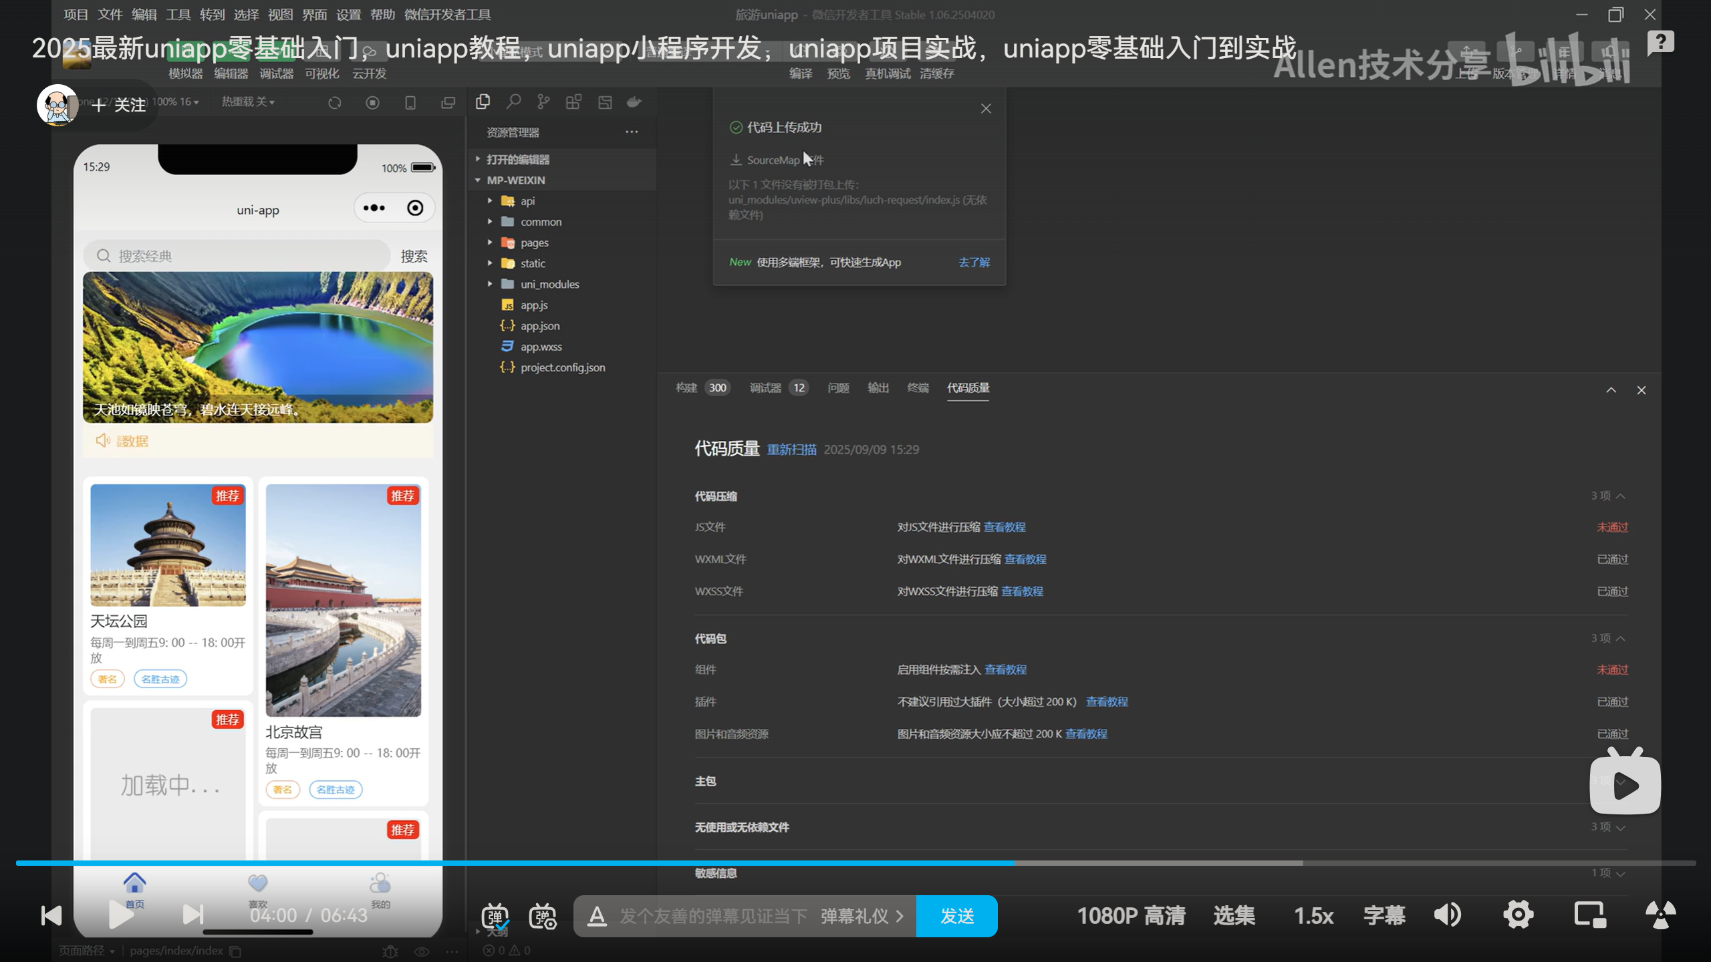The image size is (1711, 962).
Task: Click the video progress bar
Action: pyautogui.click(x=855, y=863)
